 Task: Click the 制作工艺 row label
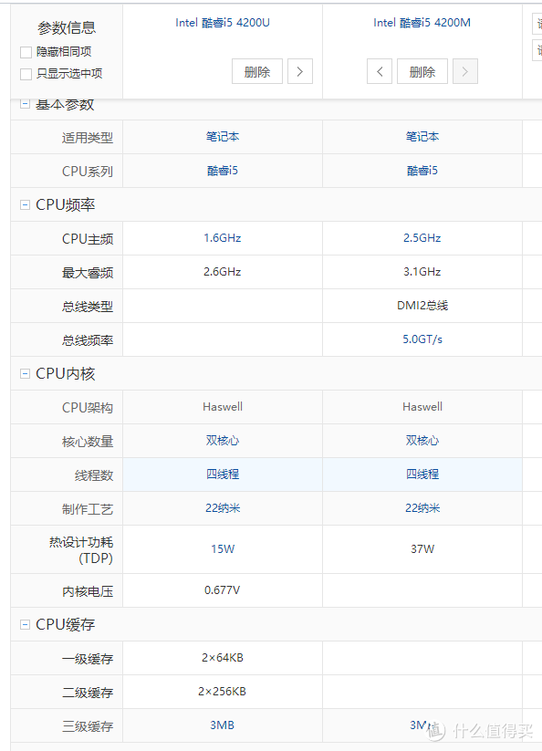pyautogui.click(x=88, y=509)
